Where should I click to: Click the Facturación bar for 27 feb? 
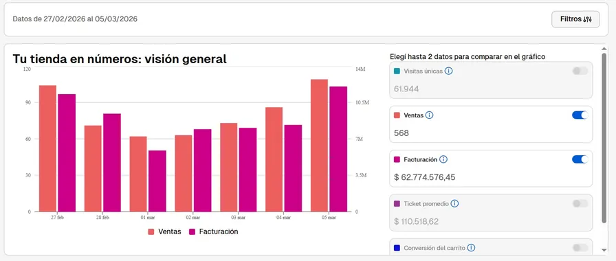(x=67, y=152)
